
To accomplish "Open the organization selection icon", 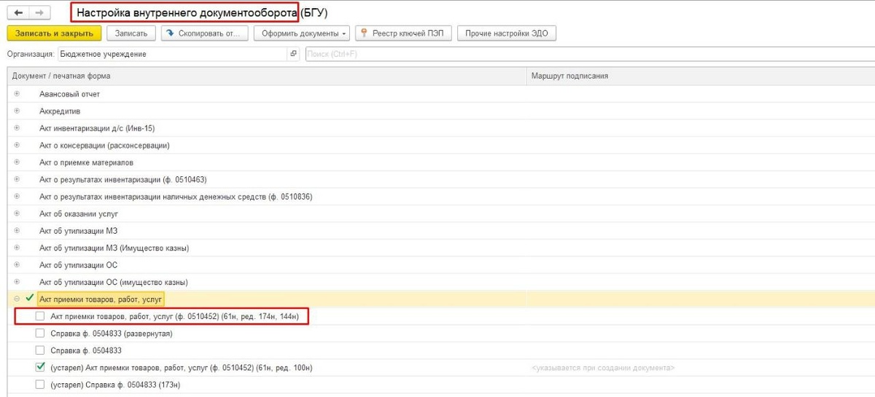I will pyautogui.click(x=293, y=54).
